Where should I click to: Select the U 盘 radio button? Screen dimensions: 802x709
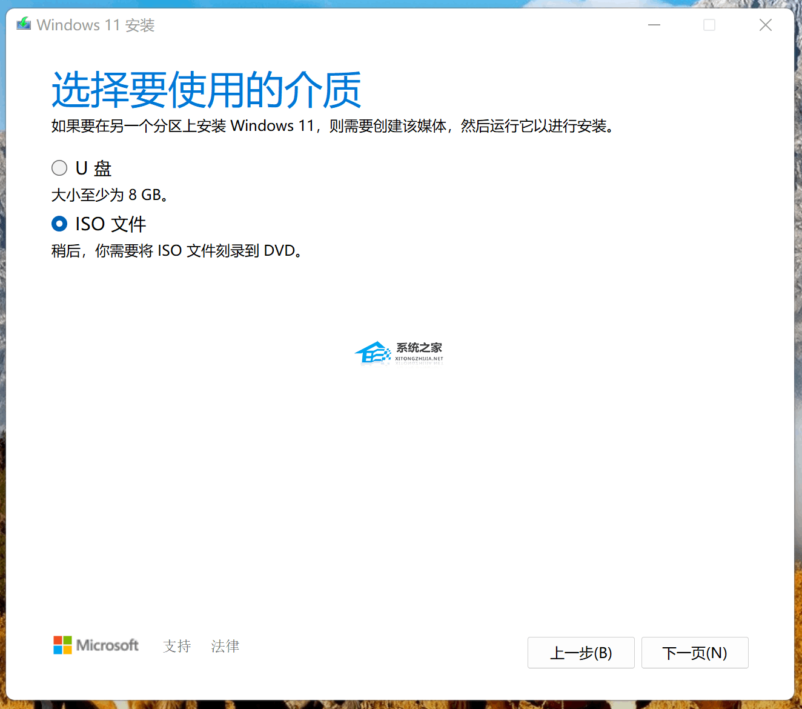coord(59,168)
